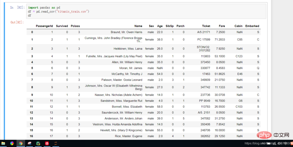Image resolution: width=293 pixels, height=147 pixels.
Task: Click the NaN age in Moran's row
Action: pos(160,68)
